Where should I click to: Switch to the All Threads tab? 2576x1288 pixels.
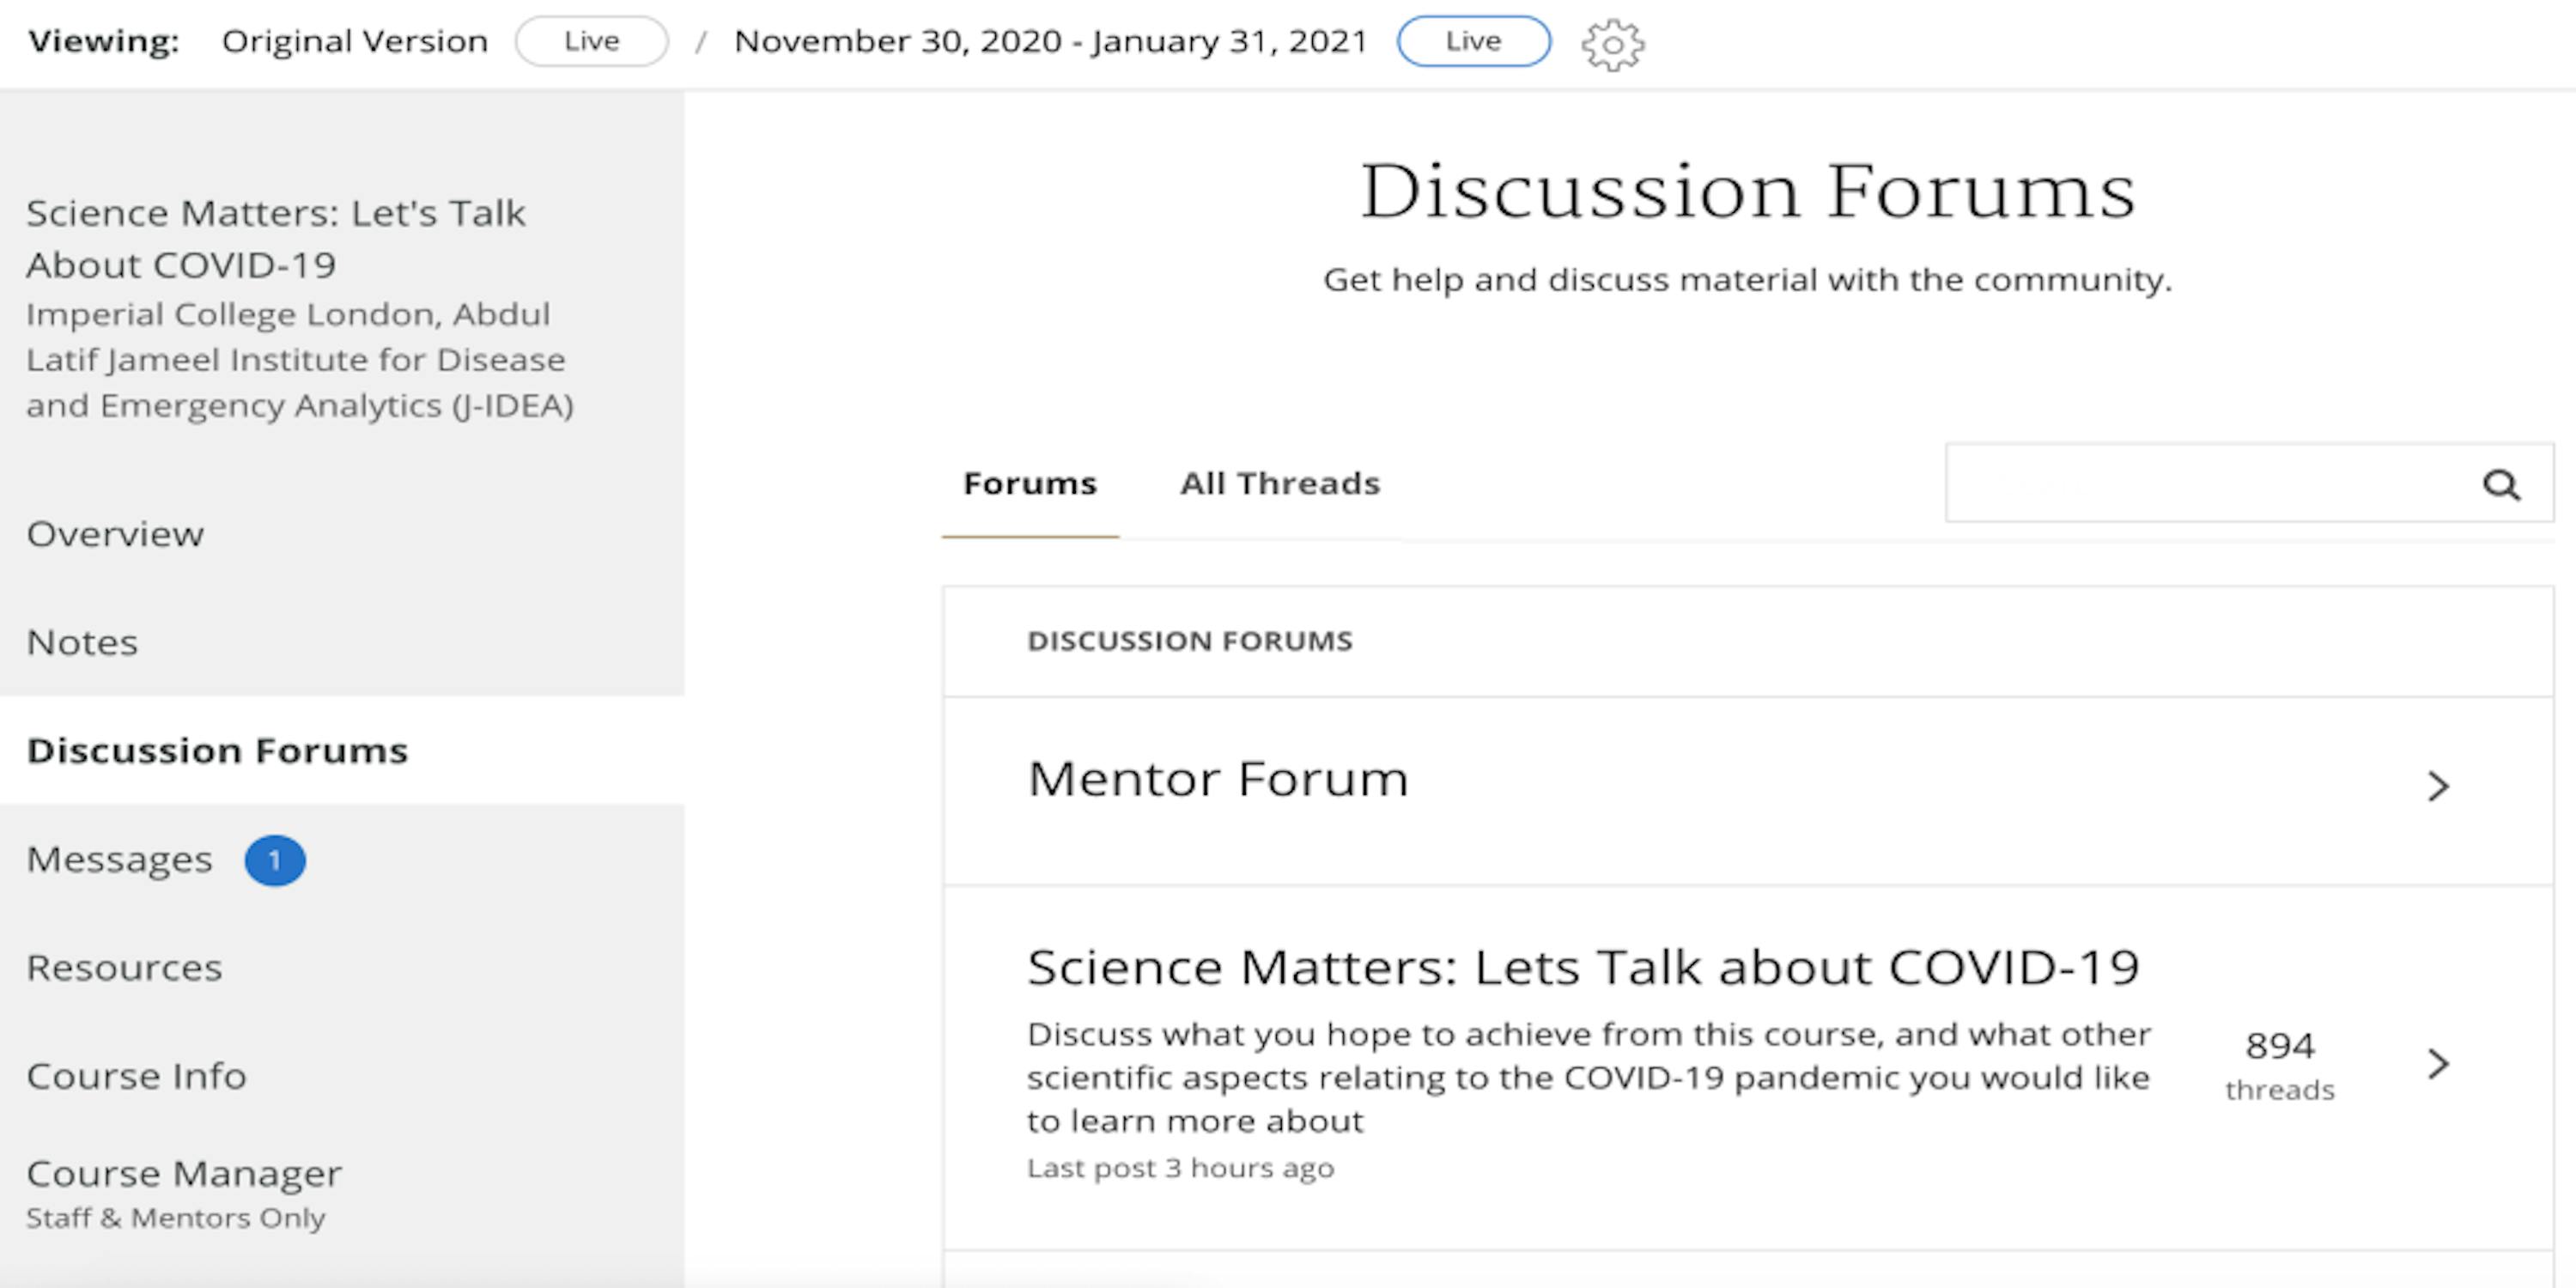click(1280, 484)
